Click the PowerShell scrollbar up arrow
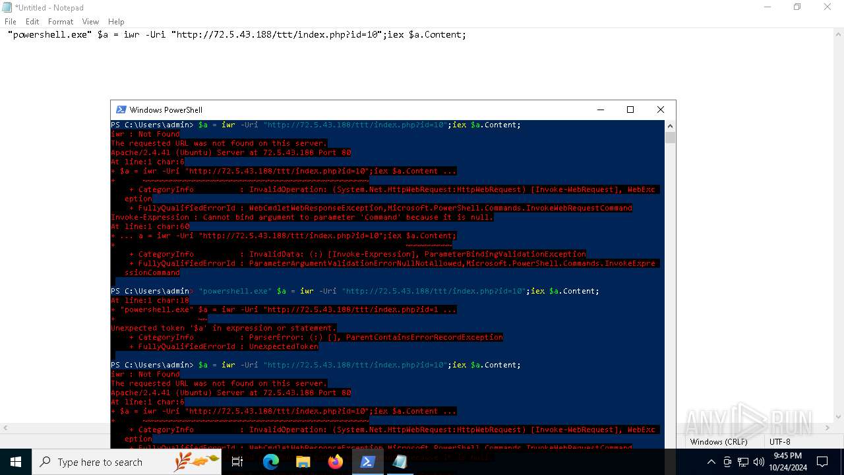844x475 pixels. 670,125
